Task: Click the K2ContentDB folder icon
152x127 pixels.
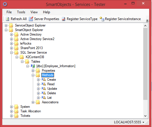Action: click(x=22, y=57)
